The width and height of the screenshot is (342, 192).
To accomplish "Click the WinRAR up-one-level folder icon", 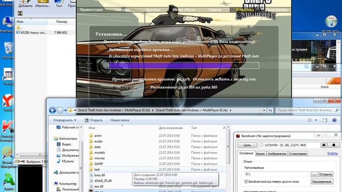I will coord(20,13).
